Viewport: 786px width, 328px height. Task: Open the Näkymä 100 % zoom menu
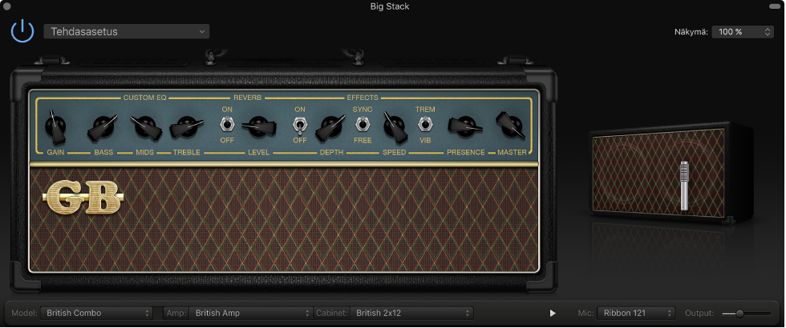743,31
